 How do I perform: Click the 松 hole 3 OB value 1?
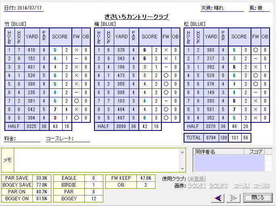coord(265,67)
